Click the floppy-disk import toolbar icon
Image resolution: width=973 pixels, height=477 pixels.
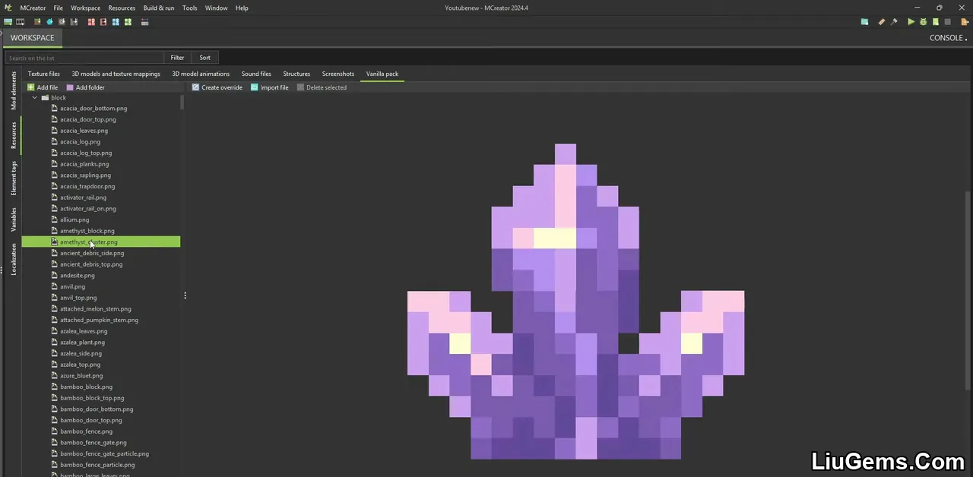click(x=74, y=22)
